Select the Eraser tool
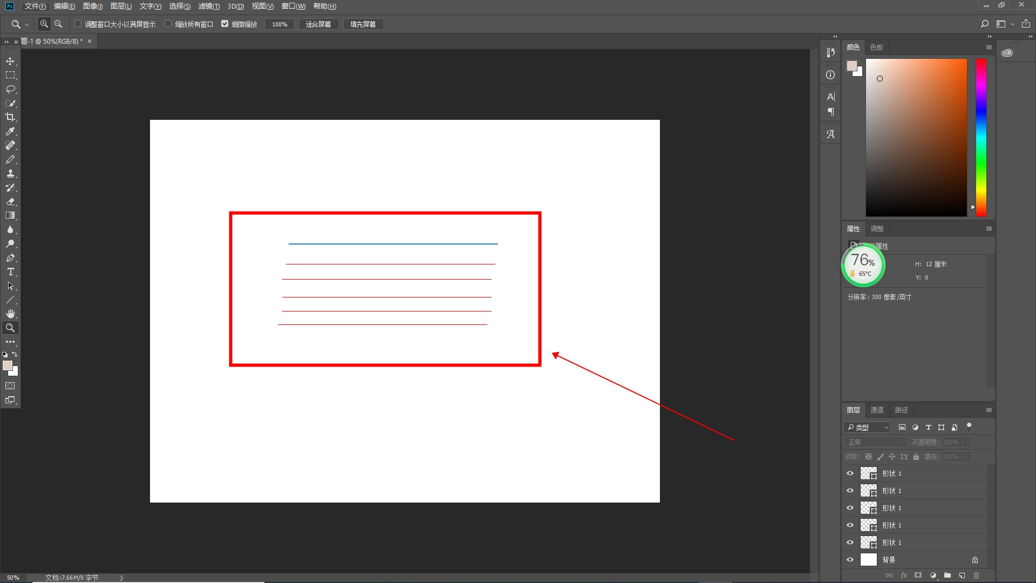1036x583 pixels. click(x=10, y=201)
